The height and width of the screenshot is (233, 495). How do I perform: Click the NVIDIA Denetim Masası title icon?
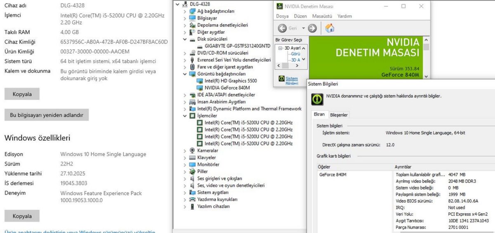tap(280, 6)
